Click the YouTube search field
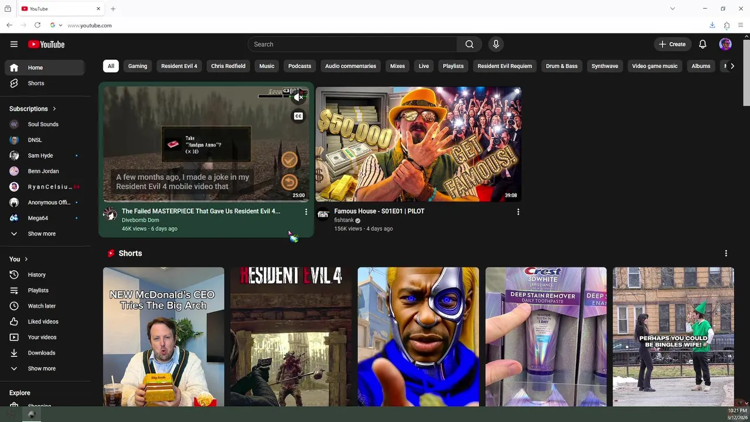Viewport: 750px width, 422px height. [x=352, y=44]
